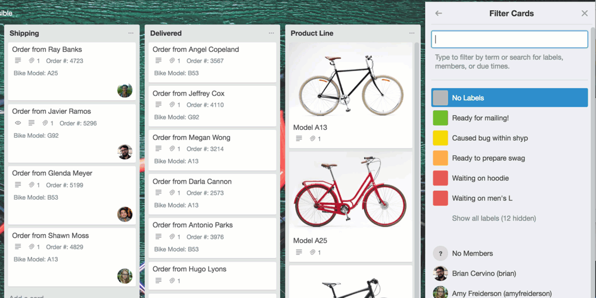Viewport: 596px width, 298px height.
Task: Toggle the No Labels filter
Action: pyautogui.click(x=510, y=98)
